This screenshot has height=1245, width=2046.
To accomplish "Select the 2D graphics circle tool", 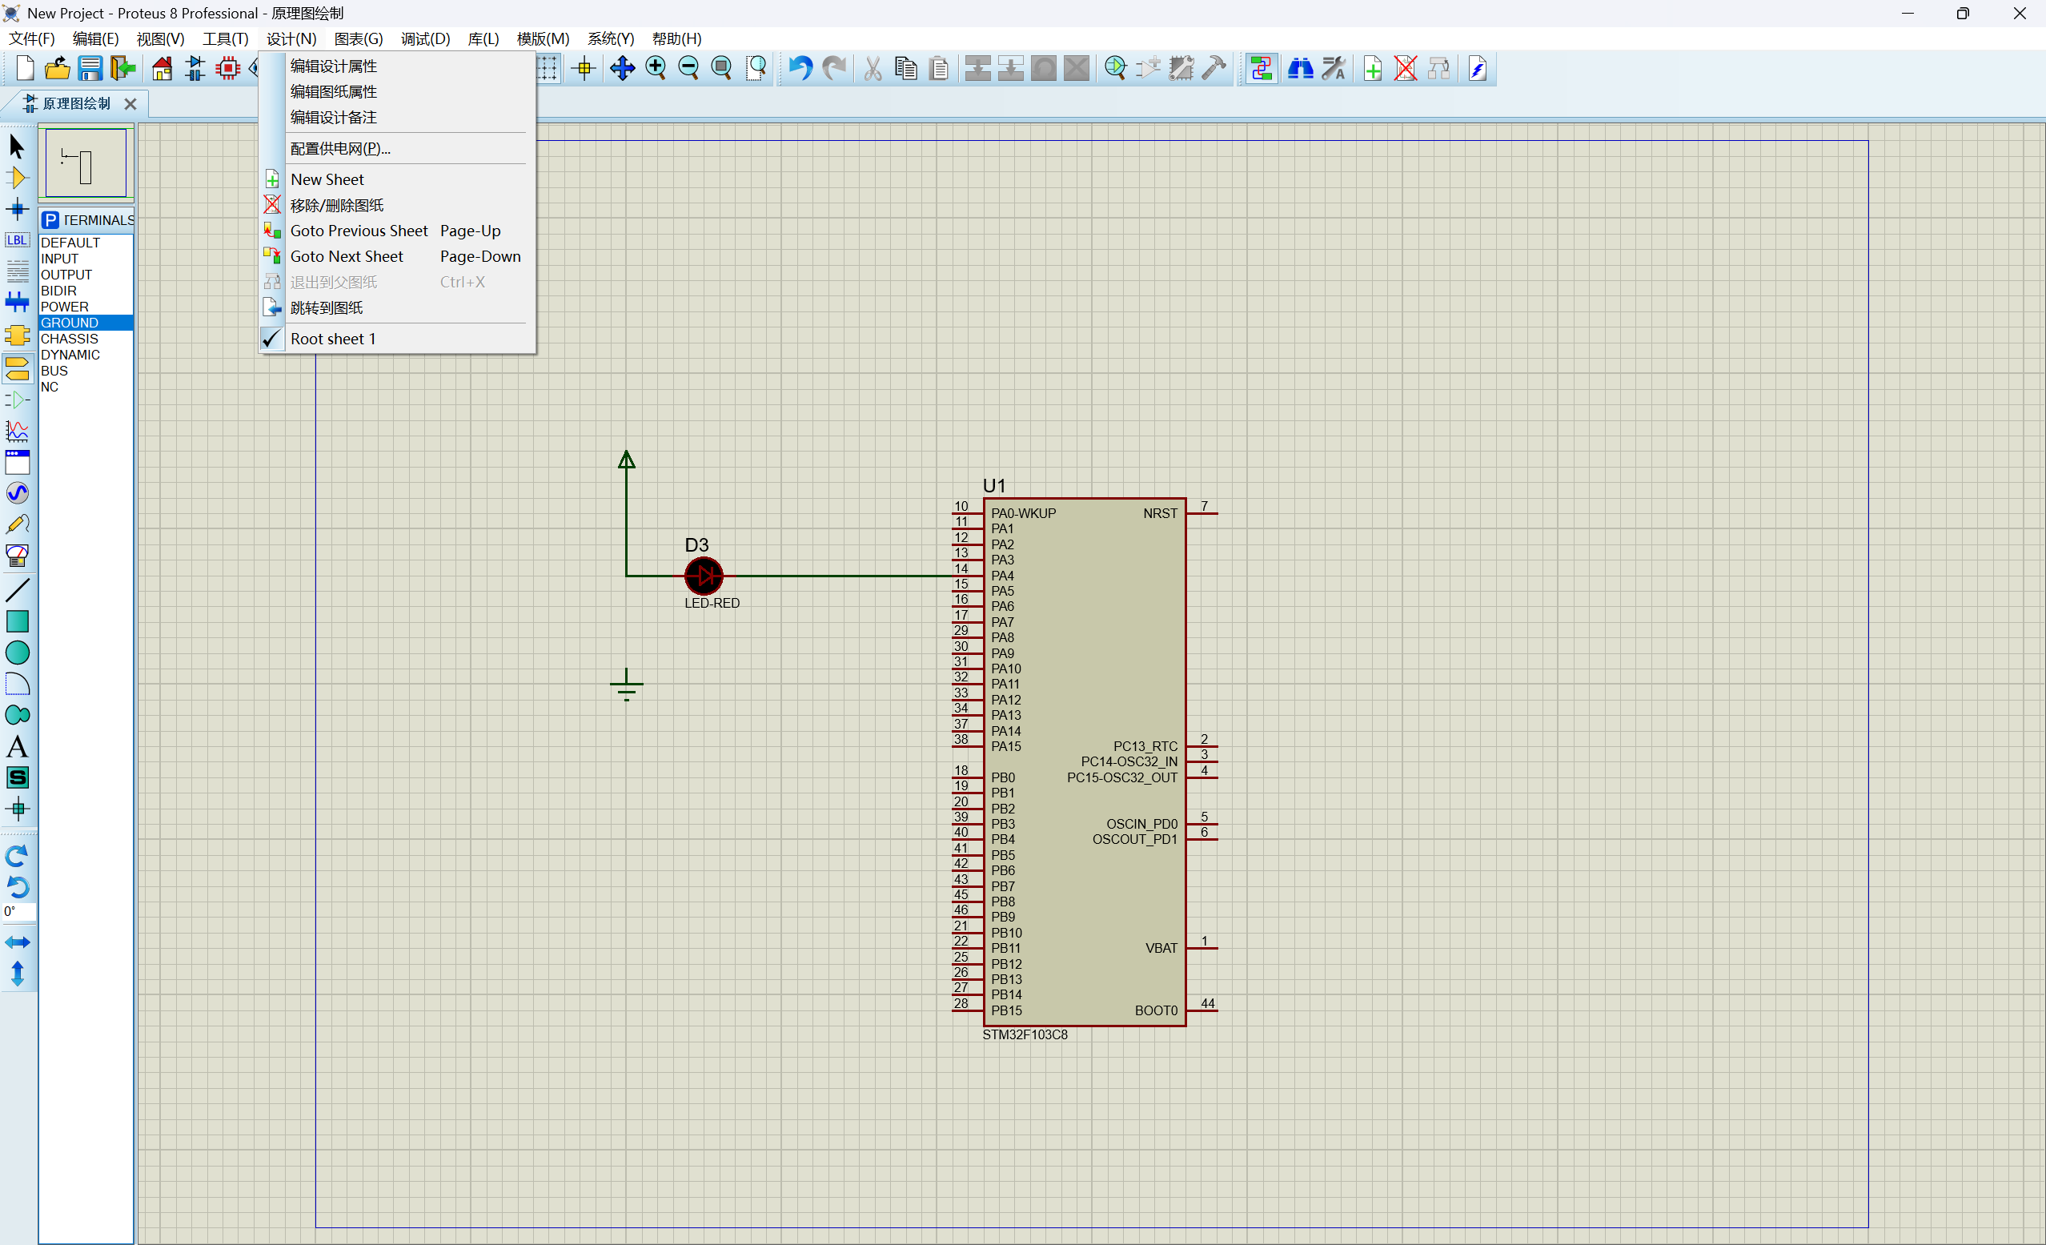I will pos(17,653).
